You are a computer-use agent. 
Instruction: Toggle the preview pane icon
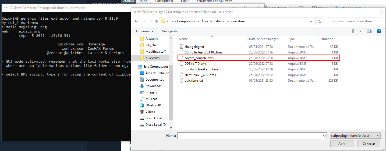tap(369, 31)
